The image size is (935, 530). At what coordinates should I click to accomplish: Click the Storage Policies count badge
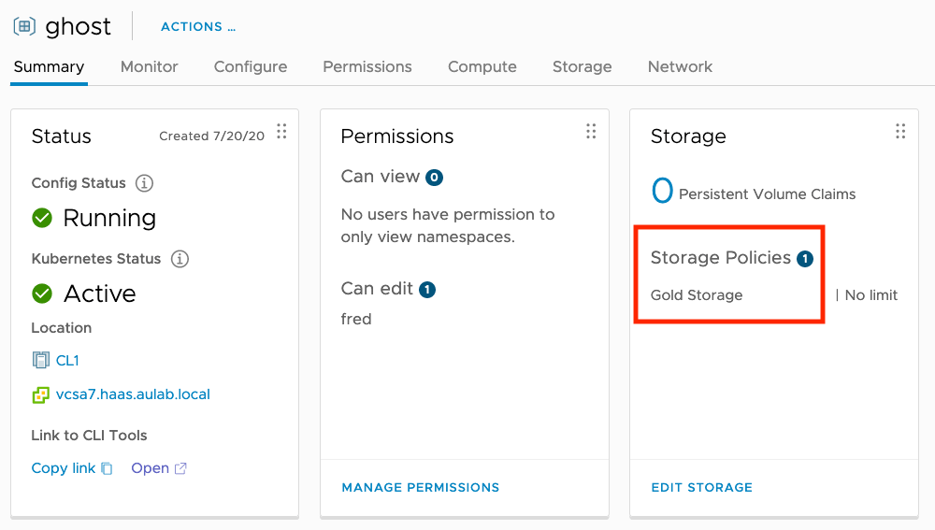coord(805,259)
